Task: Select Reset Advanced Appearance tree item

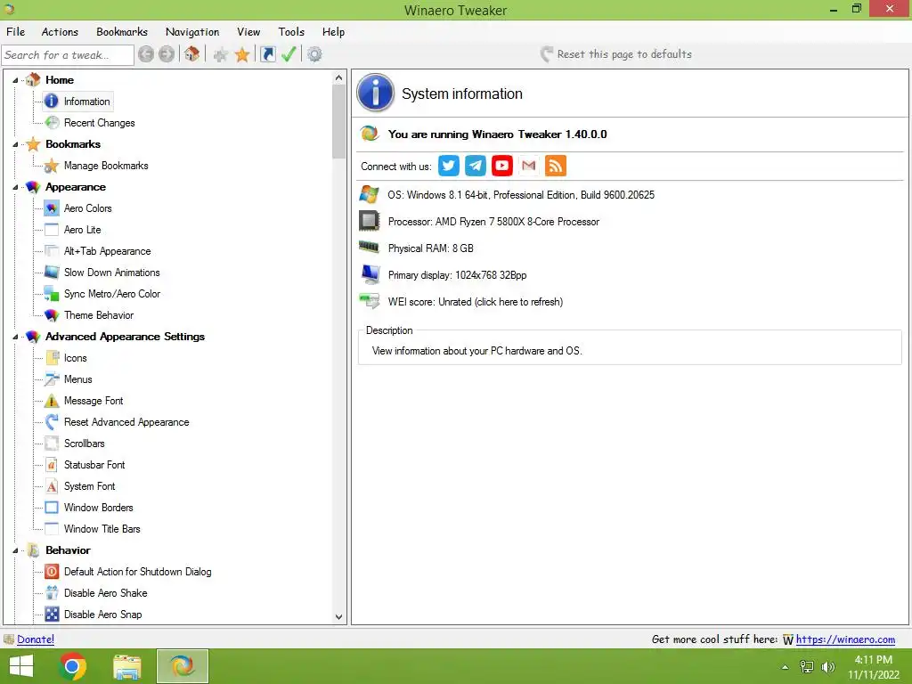Action: pos(126,422)
